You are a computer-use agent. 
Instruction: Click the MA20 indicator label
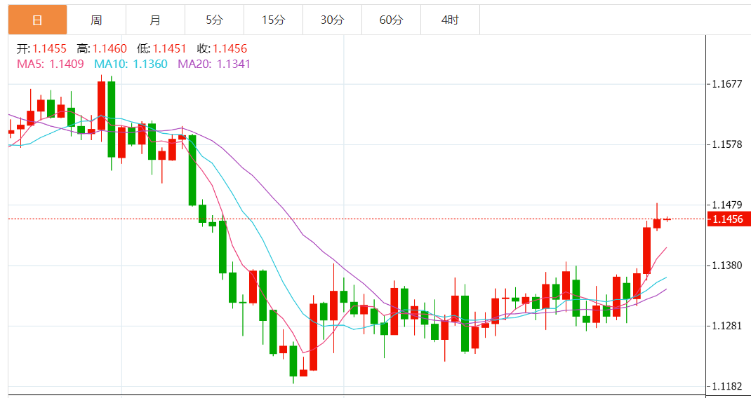pyautogui.click(x=214, y=64)
